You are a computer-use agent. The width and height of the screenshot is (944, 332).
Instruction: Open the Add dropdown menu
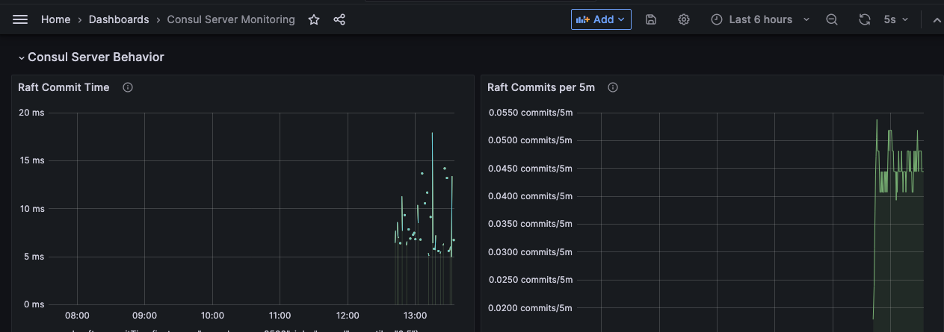click(x=601, y=19)
